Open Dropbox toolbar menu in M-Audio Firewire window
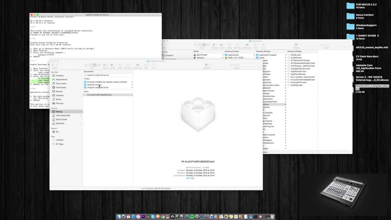This screenshot has height=220, width=391. click(x=207, y=65)
